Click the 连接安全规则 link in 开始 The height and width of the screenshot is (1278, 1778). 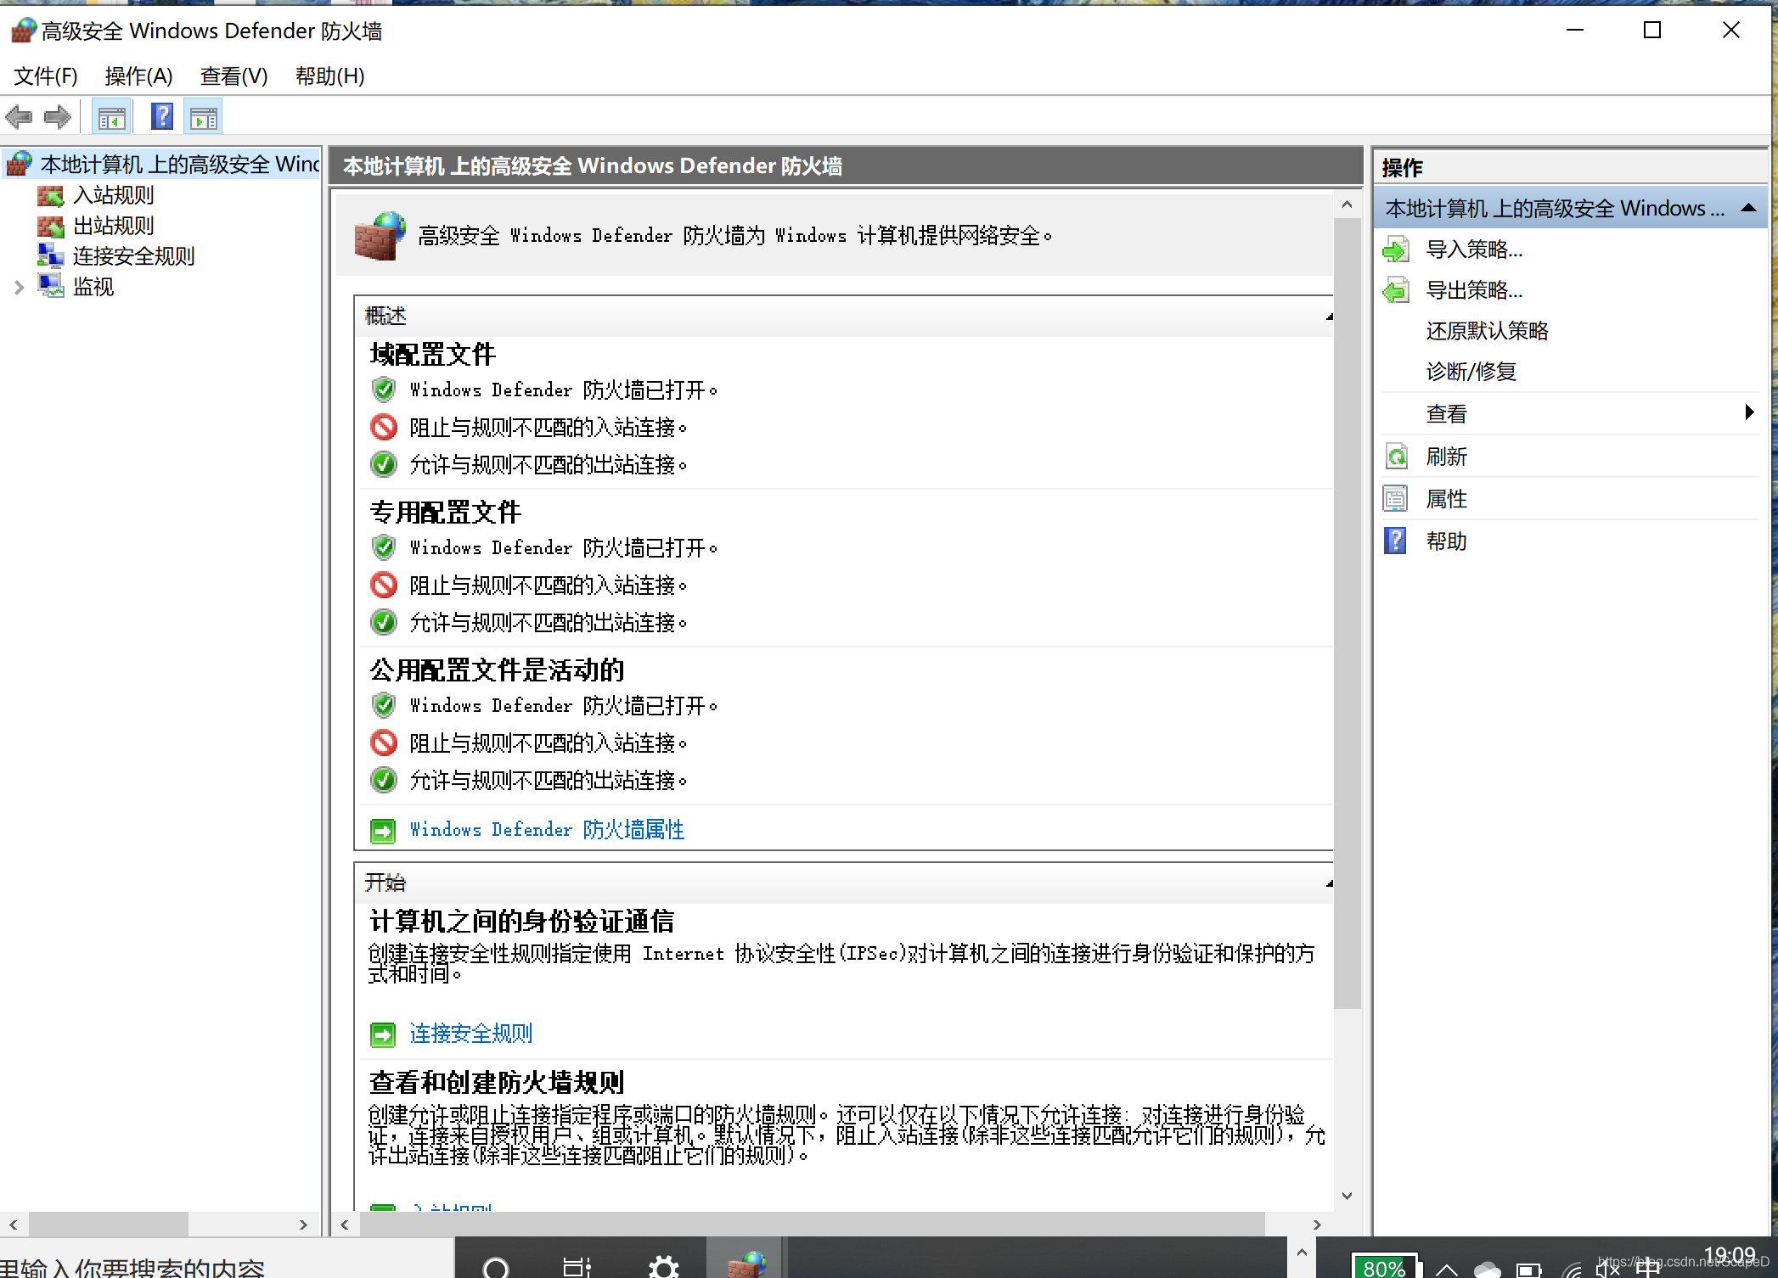coord(470,1033)
